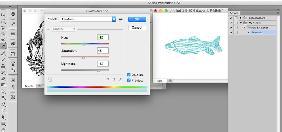This screenshot has height=132, width=282.
Task: Choose the Eraser tool
Action: (x=3, y=78)
